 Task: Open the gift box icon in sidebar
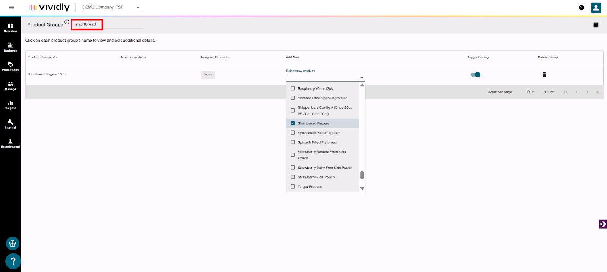click(13, 244)
